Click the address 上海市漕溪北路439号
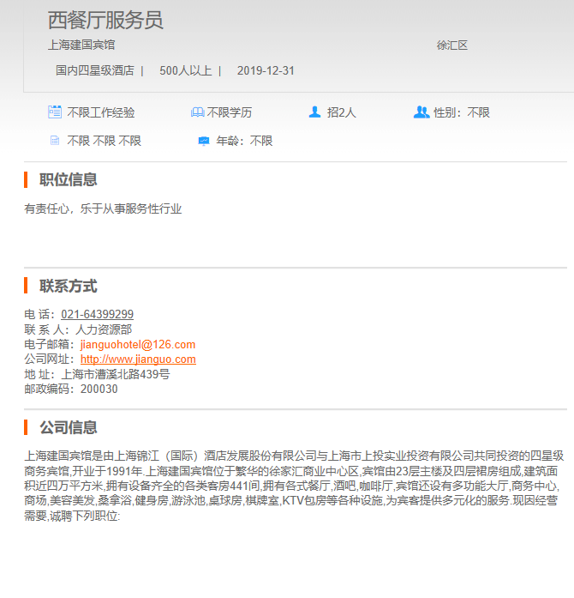574x598 pixels. [x=115, y=374]
